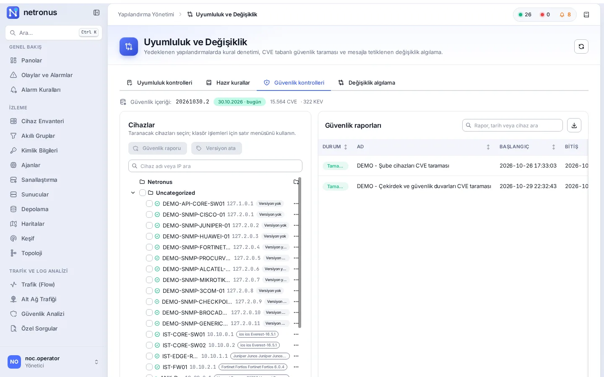Focus the Cihaz adı veya IP search field

click(x=215, y=166)
